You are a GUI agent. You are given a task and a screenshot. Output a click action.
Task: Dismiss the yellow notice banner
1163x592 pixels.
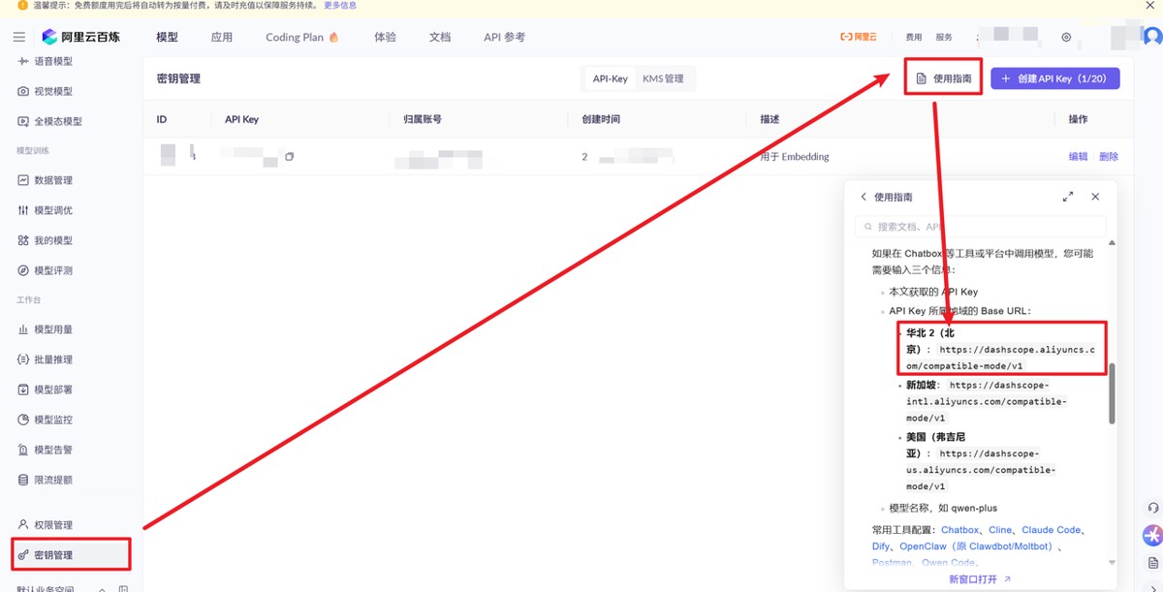[1149, 6]
